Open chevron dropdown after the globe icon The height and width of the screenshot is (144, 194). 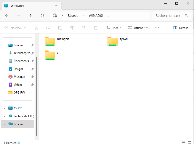pos(62,15)
